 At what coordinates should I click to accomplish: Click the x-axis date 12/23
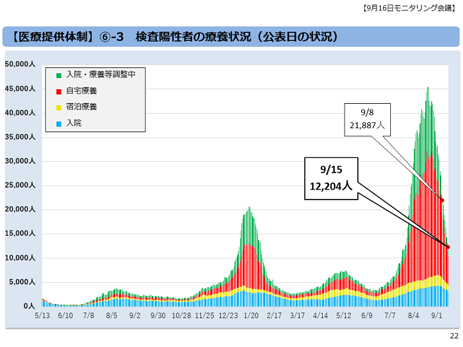click(228, 316)
